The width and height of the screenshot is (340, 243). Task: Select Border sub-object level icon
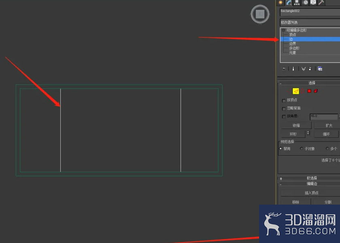(x=303, y=91)
